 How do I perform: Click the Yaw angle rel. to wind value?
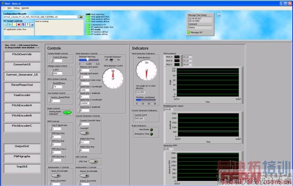141,92
